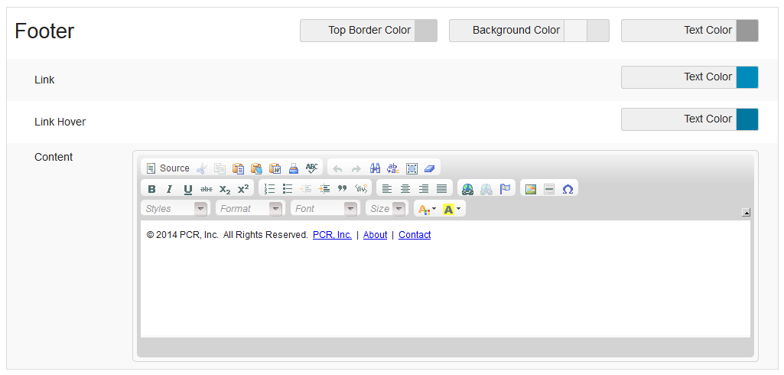Screen dimensions: 784x375
Task: Click the Contact link in footer content
Action: pyautogui.click(x=415, y=235)
